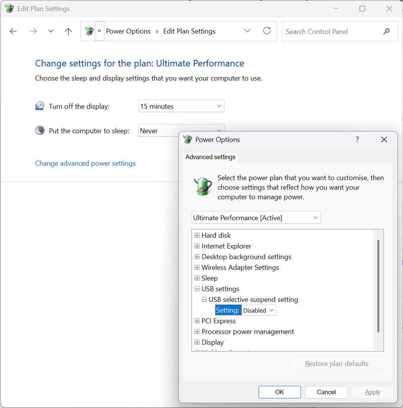Screen dimensions: 403x408
Task: Select the Advanced settings tab
Action: [210, 157]
